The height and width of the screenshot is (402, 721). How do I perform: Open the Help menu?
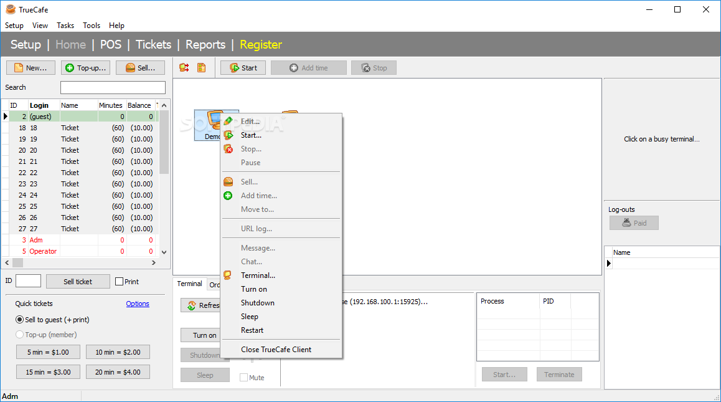[117, 26]
